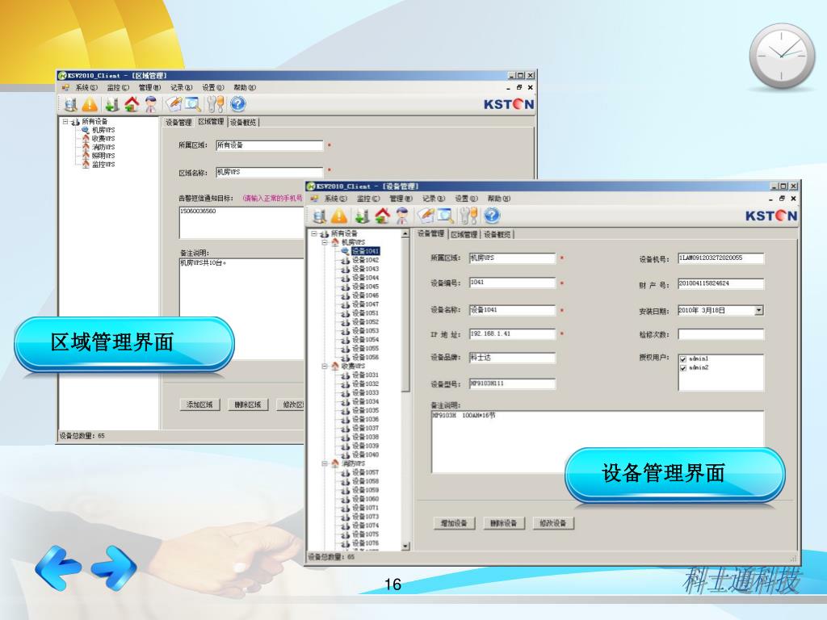Screen dimensions: 827x620
Task: Select 设备1060 in the device tree
Action: click(366, 499)
